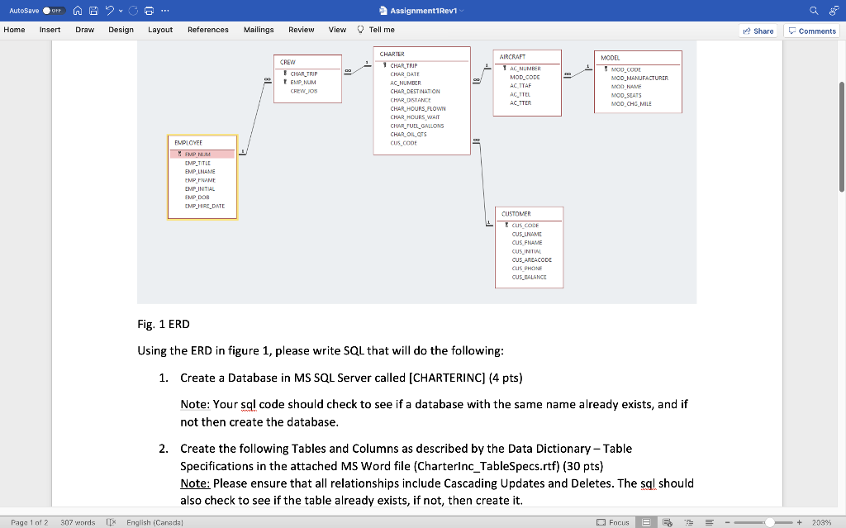Image resolution: width=846 pixels, height=528 pixels.
Task: Click Page 1 of 2 in status bar
Action: [29, 522]
